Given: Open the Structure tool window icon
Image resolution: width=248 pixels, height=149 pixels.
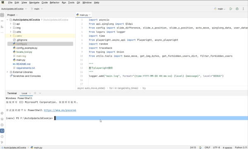Looking at the screenshot, I should click(x=2, y=27).
